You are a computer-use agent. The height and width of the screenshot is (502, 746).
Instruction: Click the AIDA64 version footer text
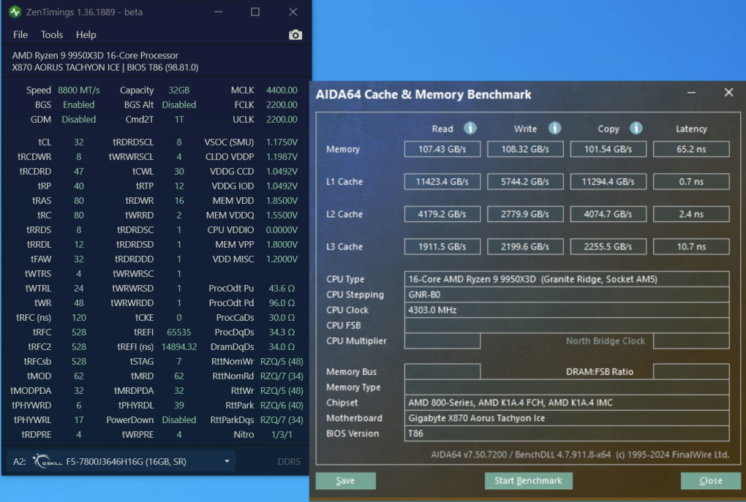click(x=580, y=455)
